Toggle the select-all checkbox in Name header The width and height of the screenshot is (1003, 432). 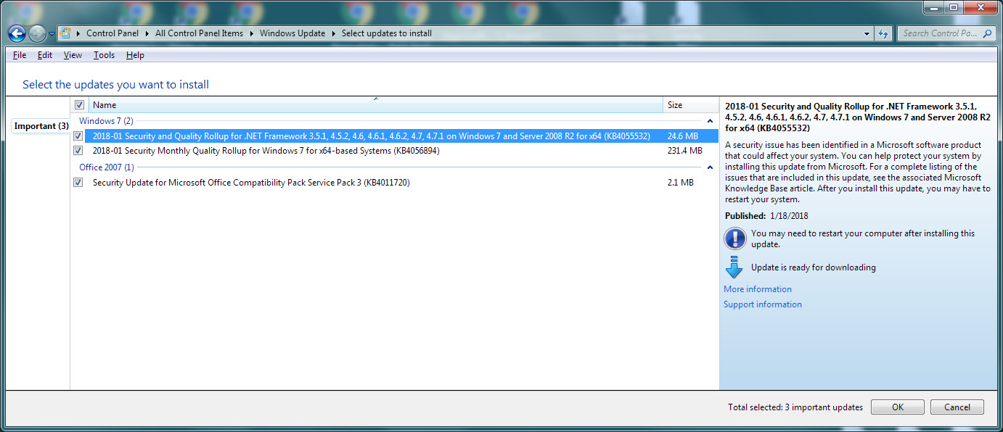coord(79,105)
